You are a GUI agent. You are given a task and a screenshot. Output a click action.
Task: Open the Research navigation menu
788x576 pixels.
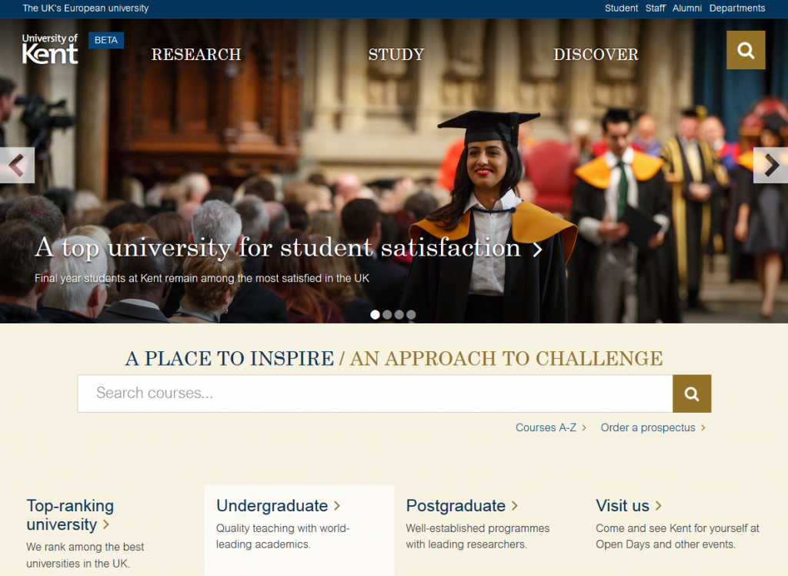point(196,55)
